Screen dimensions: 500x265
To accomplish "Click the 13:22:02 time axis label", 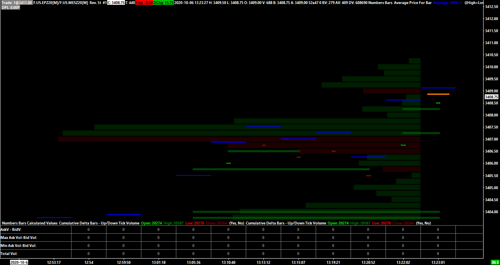I will [403, 262].
